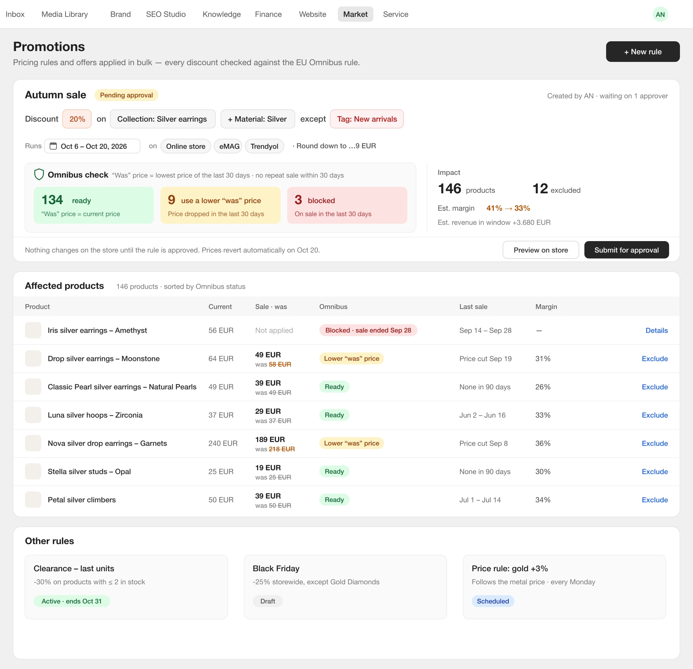Exclude Drop silver earrings – Moonstone
Screen dimensions: 693x669
[655, 359]
